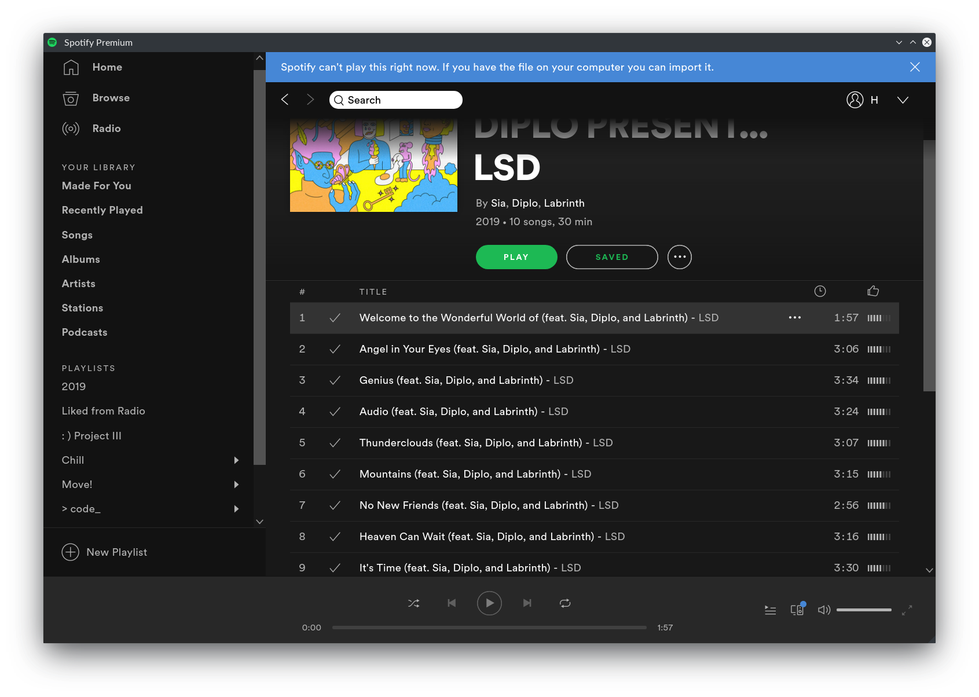Mute with the speaker icon

[824, 610]
